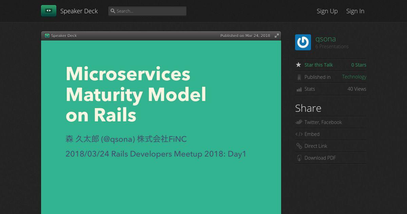Open the Technology category
This screenshot has width=407, height=214.
(x=354, y=77)
